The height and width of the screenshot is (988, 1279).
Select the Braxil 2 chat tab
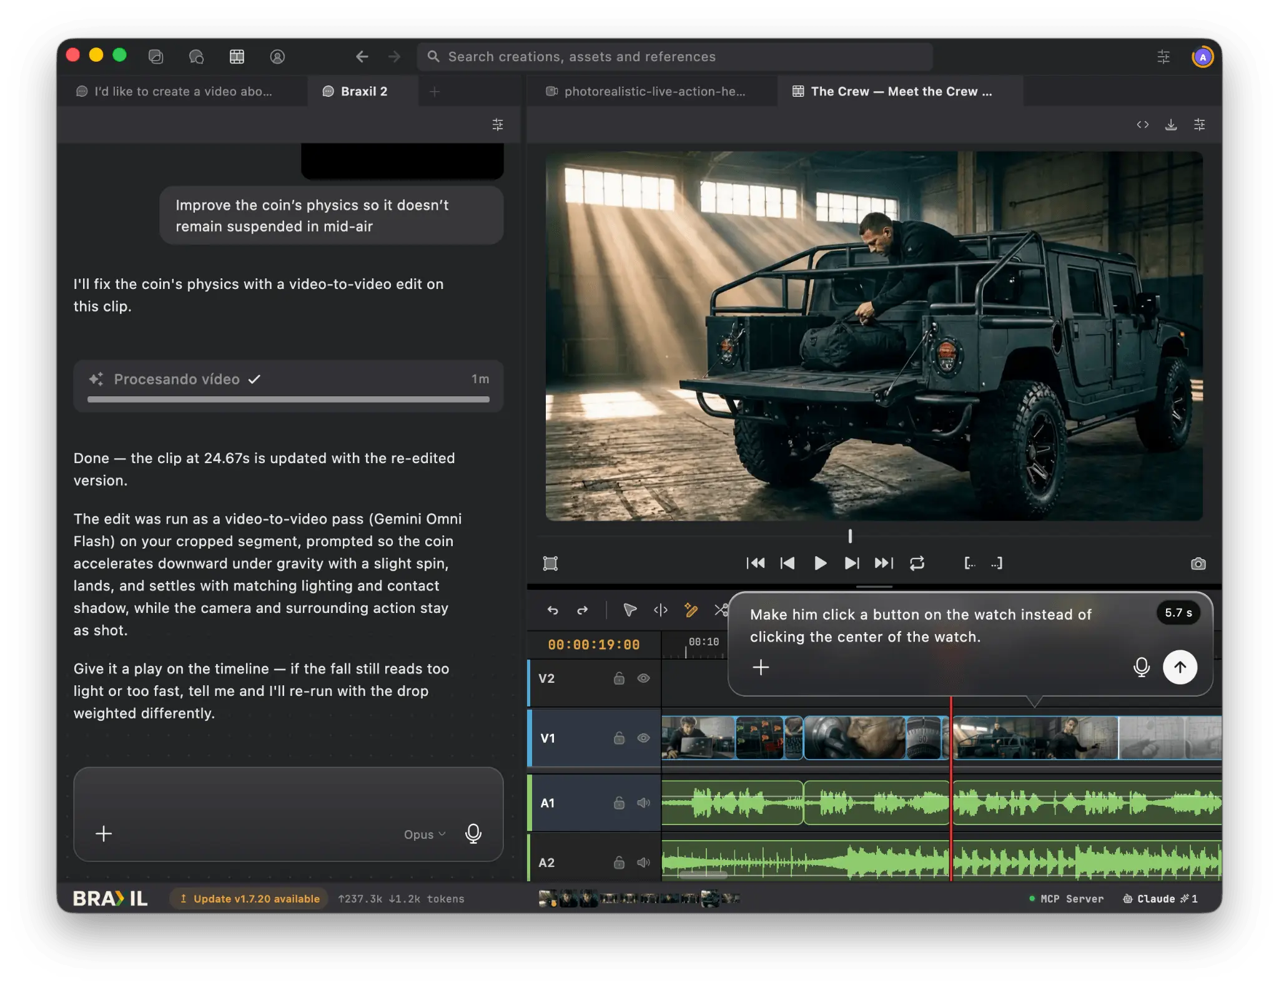click(363, 91)
